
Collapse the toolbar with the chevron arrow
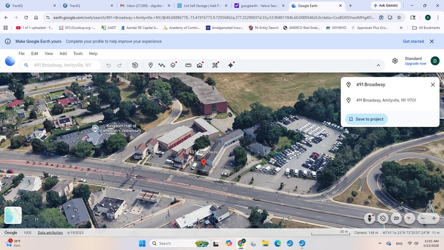[x=378, y=65]
